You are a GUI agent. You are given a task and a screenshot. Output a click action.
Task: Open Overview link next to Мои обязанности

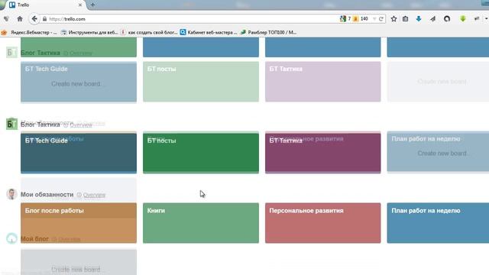[94, 195]
